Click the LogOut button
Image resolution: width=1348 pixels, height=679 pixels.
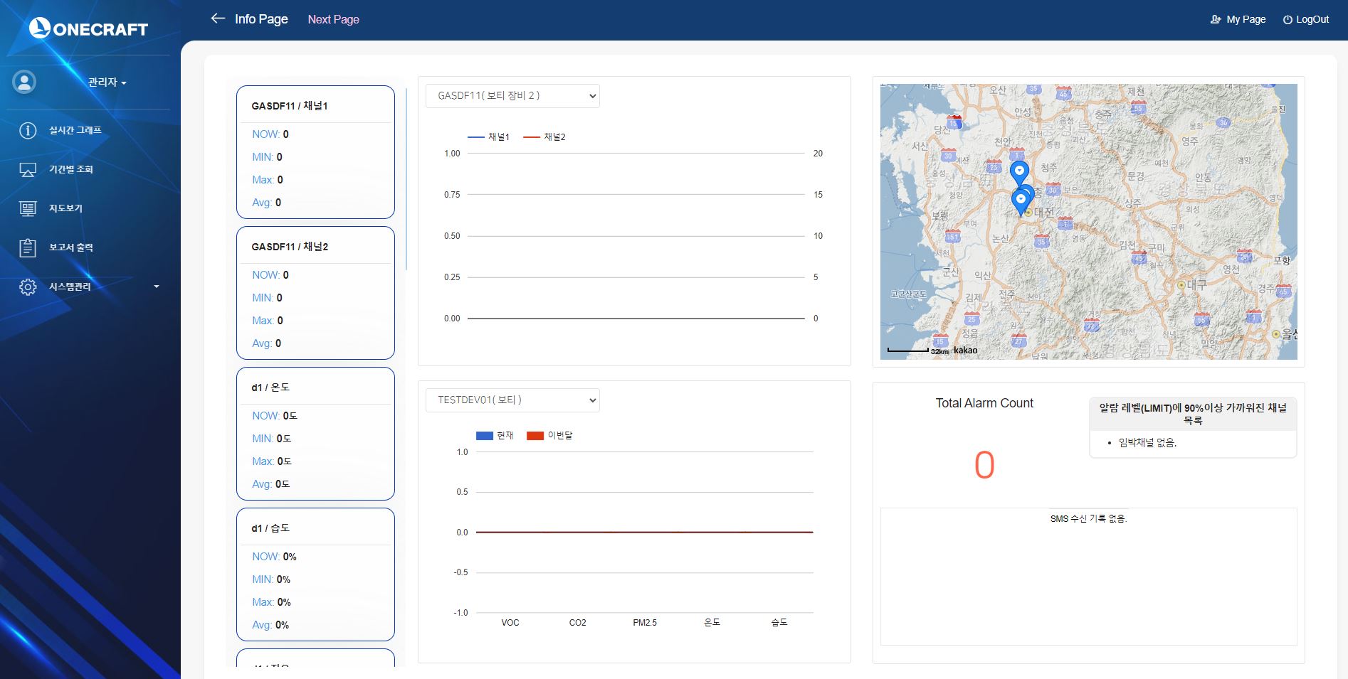(1305, 19)
